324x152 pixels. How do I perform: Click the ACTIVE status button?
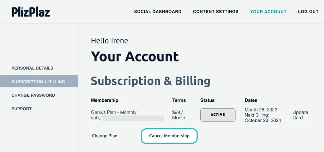click(218, 115)
